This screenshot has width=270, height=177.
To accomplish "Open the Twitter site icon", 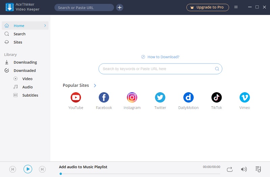I will (160, 98).
